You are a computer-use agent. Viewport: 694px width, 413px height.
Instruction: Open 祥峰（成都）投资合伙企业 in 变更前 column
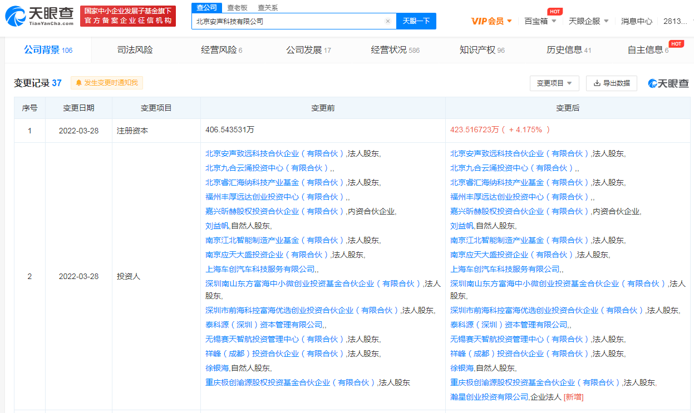[275, 354]
